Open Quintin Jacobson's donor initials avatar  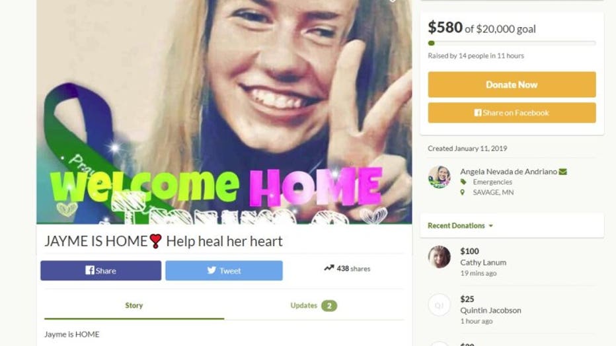point(440,305)
